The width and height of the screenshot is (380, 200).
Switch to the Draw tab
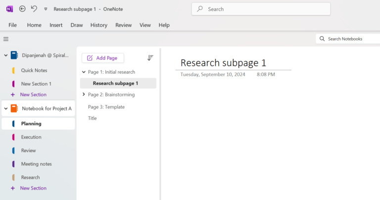[x=77, y=25]
